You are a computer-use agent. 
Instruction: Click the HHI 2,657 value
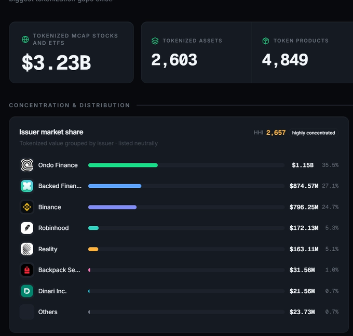tap(276, 133)
